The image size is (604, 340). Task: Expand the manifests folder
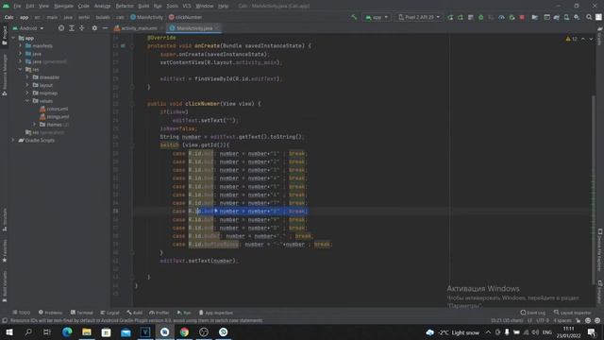click(20, 45)
